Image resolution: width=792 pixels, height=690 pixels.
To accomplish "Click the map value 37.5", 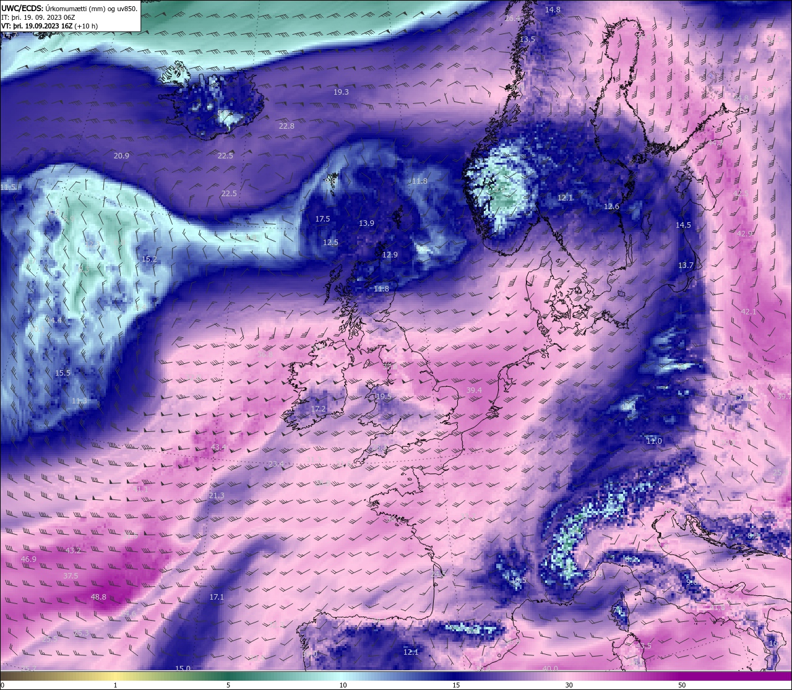I will (71, 576).
